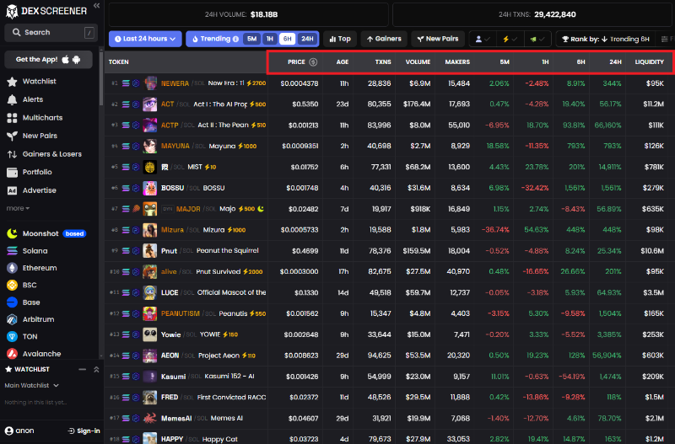Screen dimensions: 675x444
Task: Click the MemesAI token icon
Action: pyautogui.click(x=150, y=418)
